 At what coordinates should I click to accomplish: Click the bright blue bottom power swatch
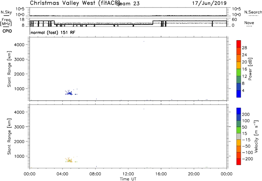click(x=239, y=94)
